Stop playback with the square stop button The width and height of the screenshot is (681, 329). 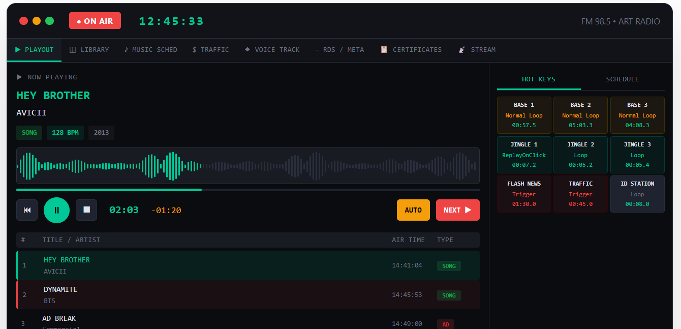(x=86, y=210)
